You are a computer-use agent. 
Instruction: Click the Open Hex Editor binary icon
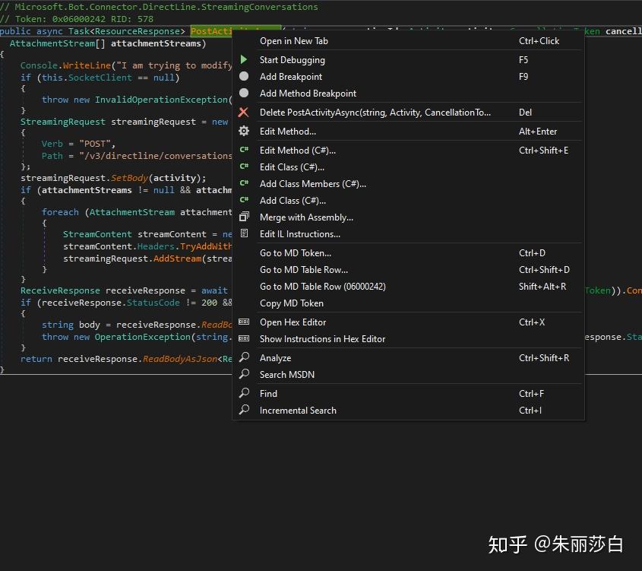click(x=244, y=322)
